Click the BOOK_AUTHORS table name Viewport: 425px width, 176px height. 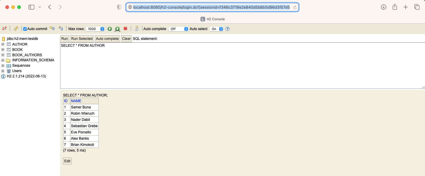[x=27, y=55]
